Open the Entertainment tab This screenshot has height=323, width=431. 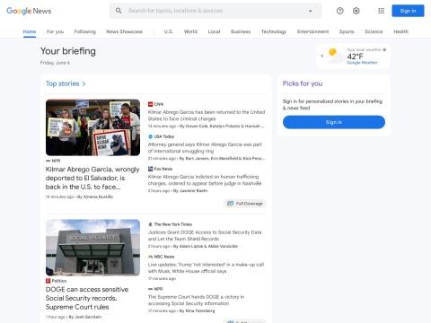click(x=312, y=31)
